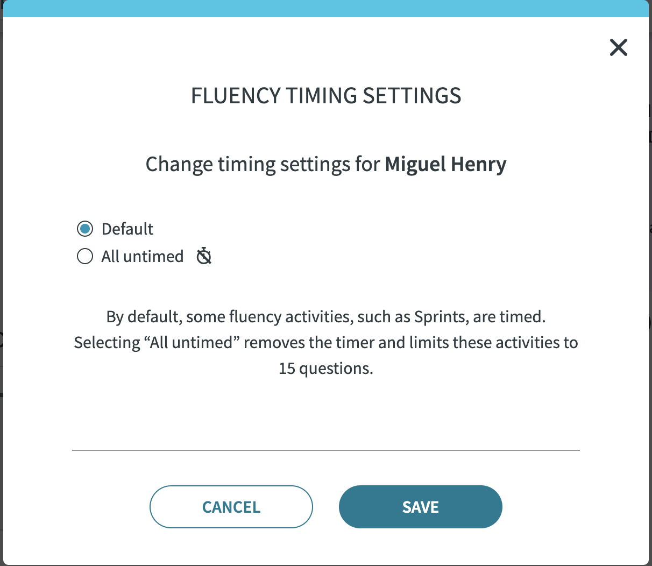652x566 pixels.
Task: Close the Fluency Timing Settings dialog
Action: tap(619, 47)
